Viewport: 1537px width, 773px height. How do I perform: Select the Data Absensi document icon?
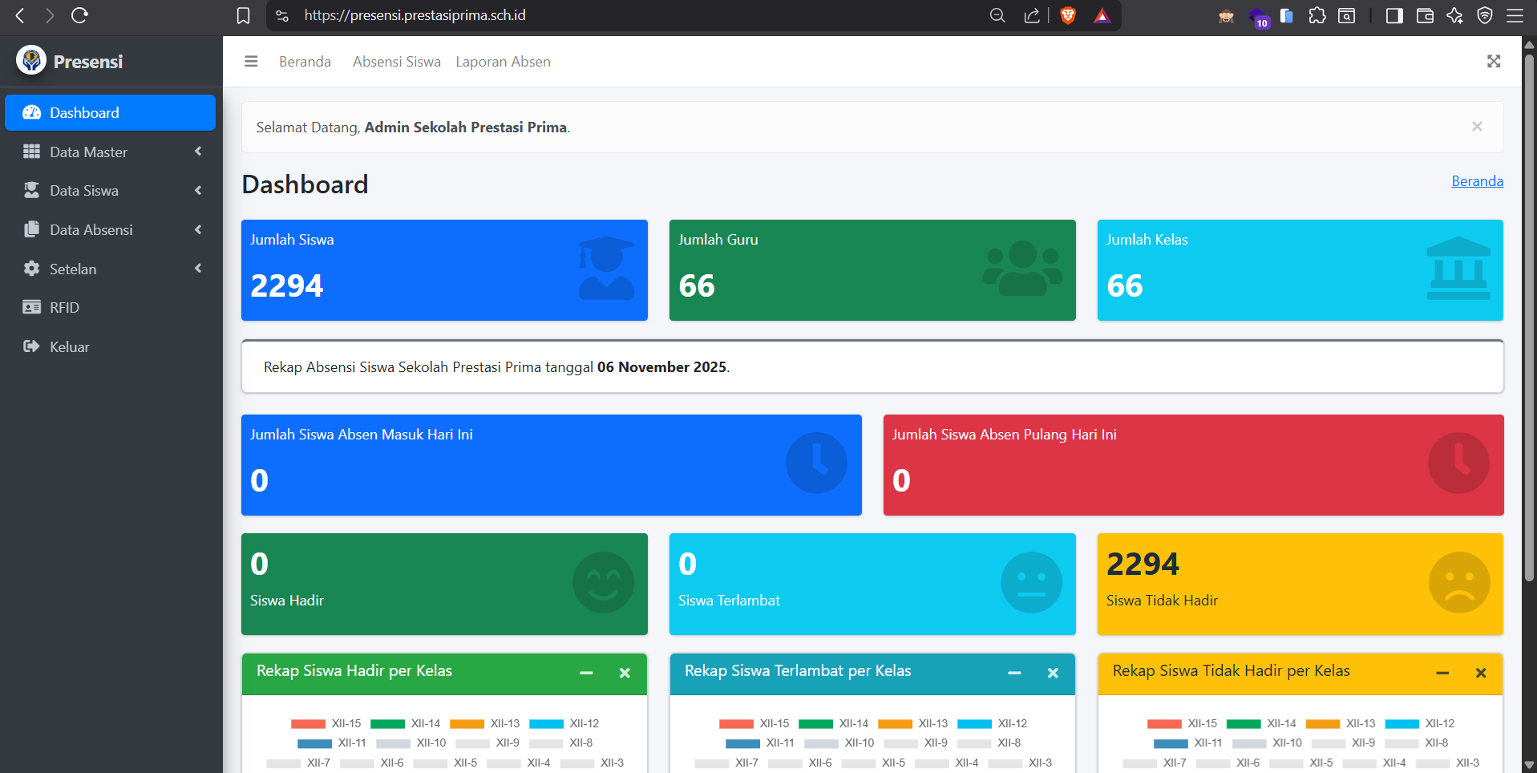[31, 229]
